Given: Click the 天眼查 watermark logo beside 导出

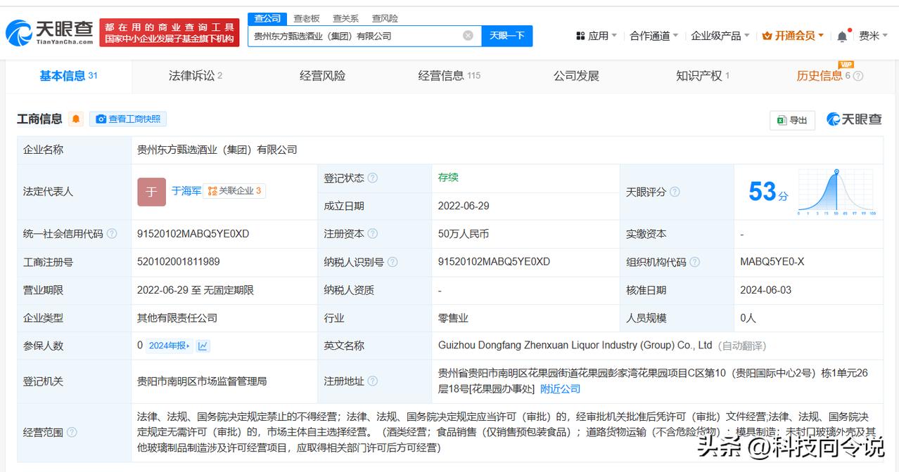Looking at the screenshot, I should [854, 119].
